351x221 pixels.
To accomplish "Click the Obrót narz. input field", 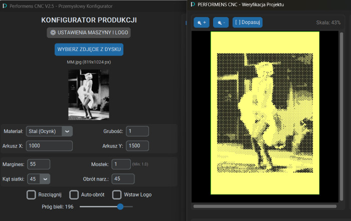I will 123,179.
